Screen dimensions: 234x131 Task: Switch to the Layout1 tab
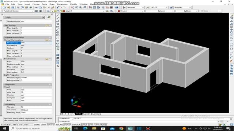coord(87,114)
